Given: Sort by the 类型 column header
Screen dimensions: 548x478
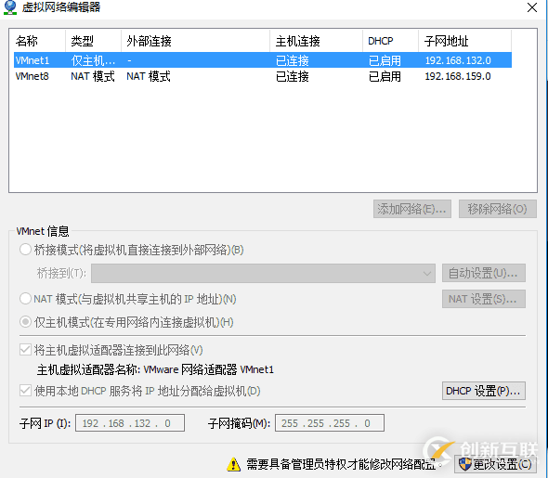Looking at the screenshot, I should 93,41.
